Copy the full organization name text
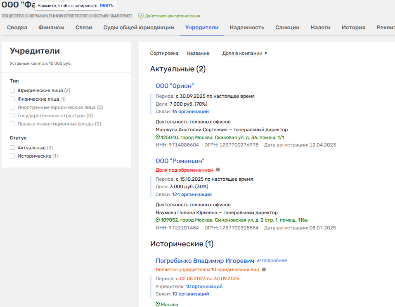This screenshot has width=395, height=307. [x=67, y=16]
